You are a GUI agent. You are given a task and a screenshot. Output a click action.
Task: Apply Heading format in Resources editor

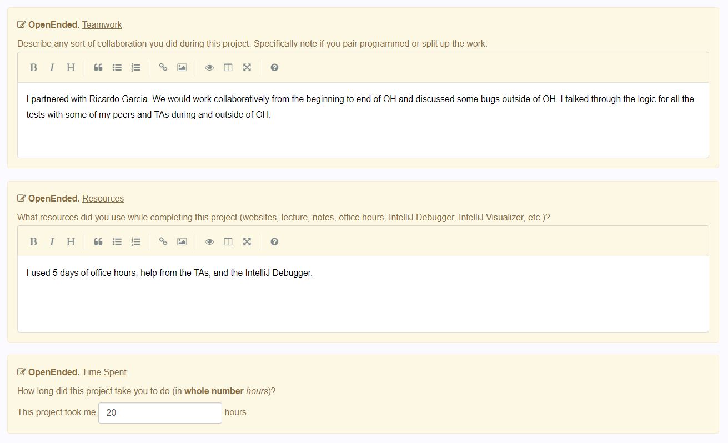point(71,241)
